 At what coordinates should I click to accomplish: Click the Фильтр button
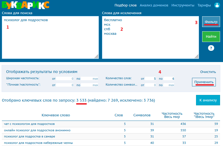click(211, 22)
